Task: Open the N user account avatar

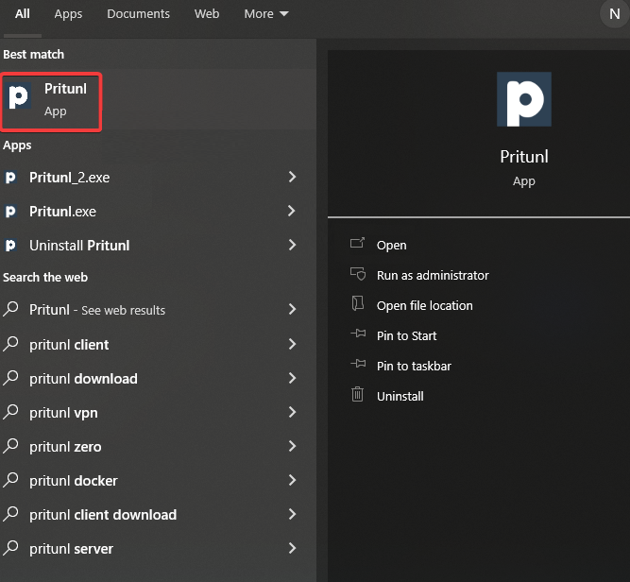Action: [x=614, y=14]
